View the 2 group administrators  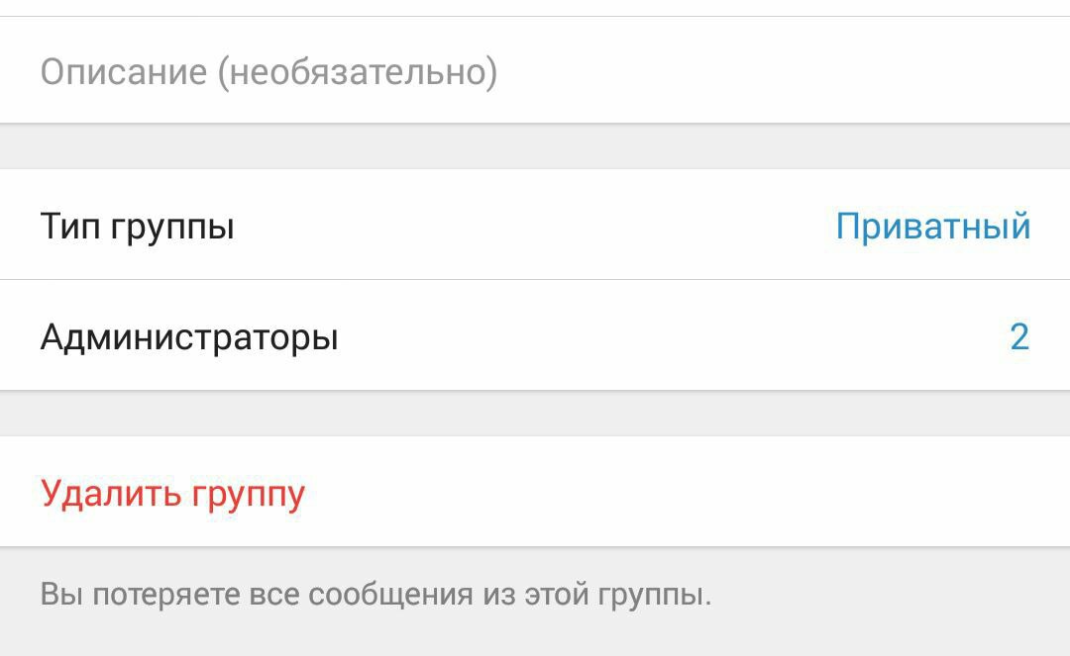pyautogui.click(x=1018, y=337)
